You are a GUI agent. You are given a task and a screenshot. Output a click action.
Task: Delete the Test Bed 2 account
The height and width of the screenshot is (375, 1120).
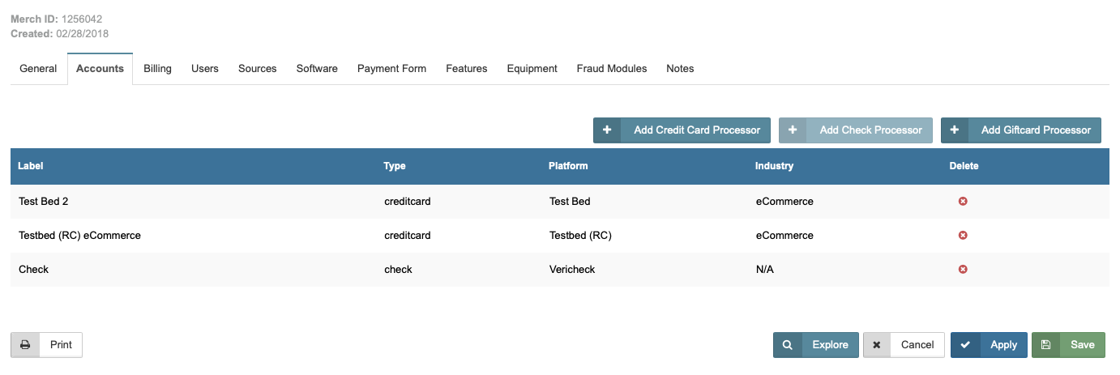coord(963,202)
